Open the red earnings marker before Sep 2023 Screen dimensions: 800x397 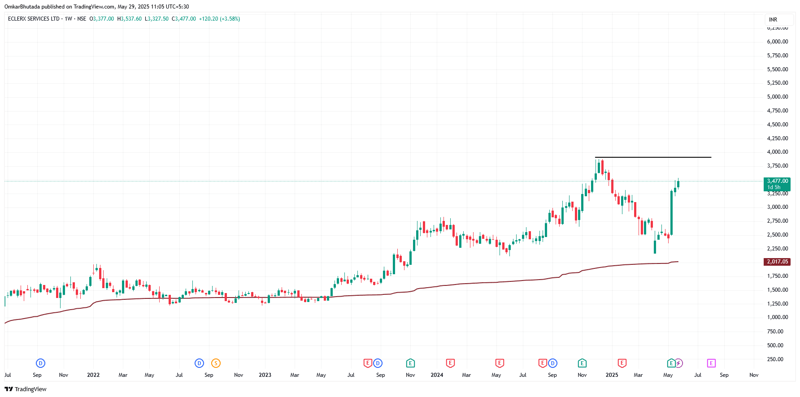pos(368,363)
